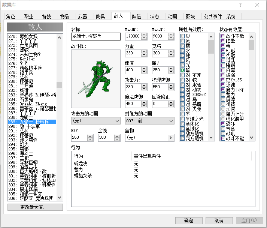Switch to the 公共事件 tab

[x=213, y=16]
